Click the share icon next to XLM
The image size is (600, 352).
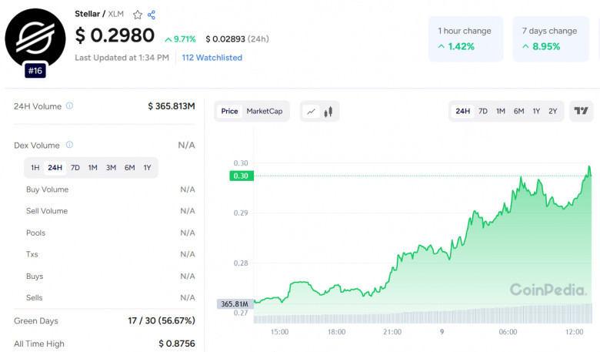[x=152, y=15]
